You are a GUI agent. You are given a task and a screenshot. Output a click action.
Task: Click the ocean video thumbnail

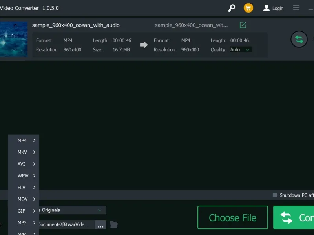14,39
